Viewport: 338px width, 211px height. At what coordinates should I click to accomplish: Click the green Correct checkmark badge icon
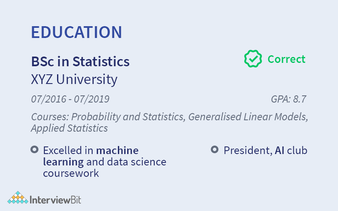click(x=253, y=59)
